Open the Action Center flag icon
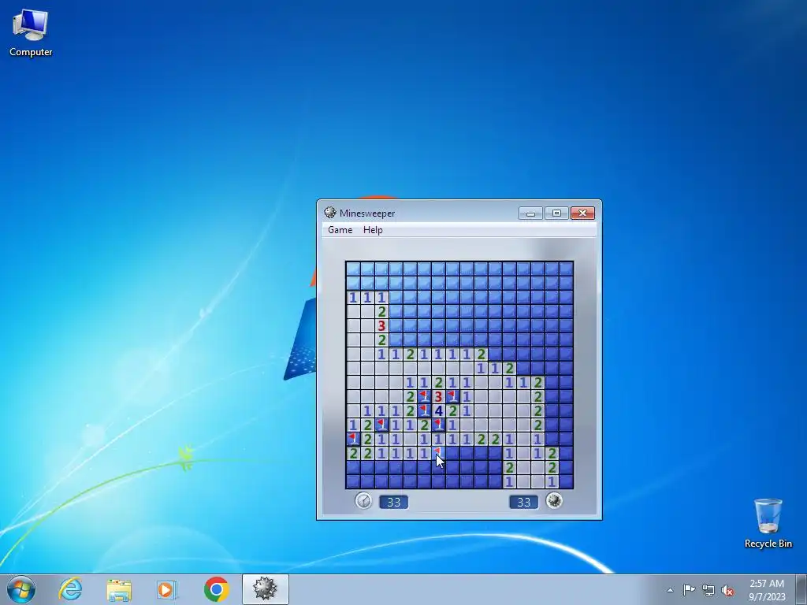 (x=689, y=589)
